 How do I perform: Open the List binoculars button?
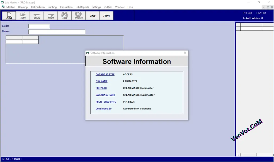(x=65, y=16)
